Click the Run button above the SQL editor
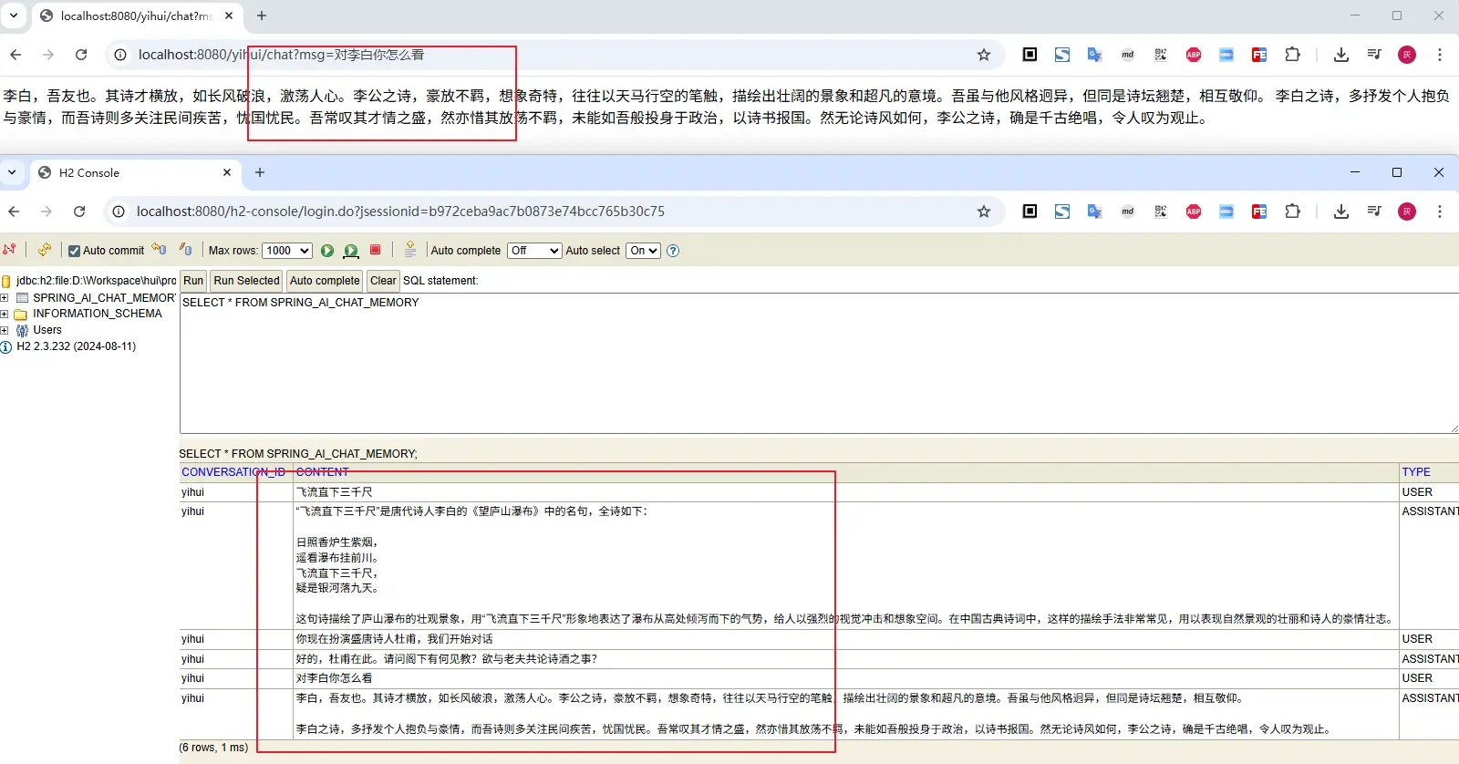1459x764 pixels. point(193,281)
